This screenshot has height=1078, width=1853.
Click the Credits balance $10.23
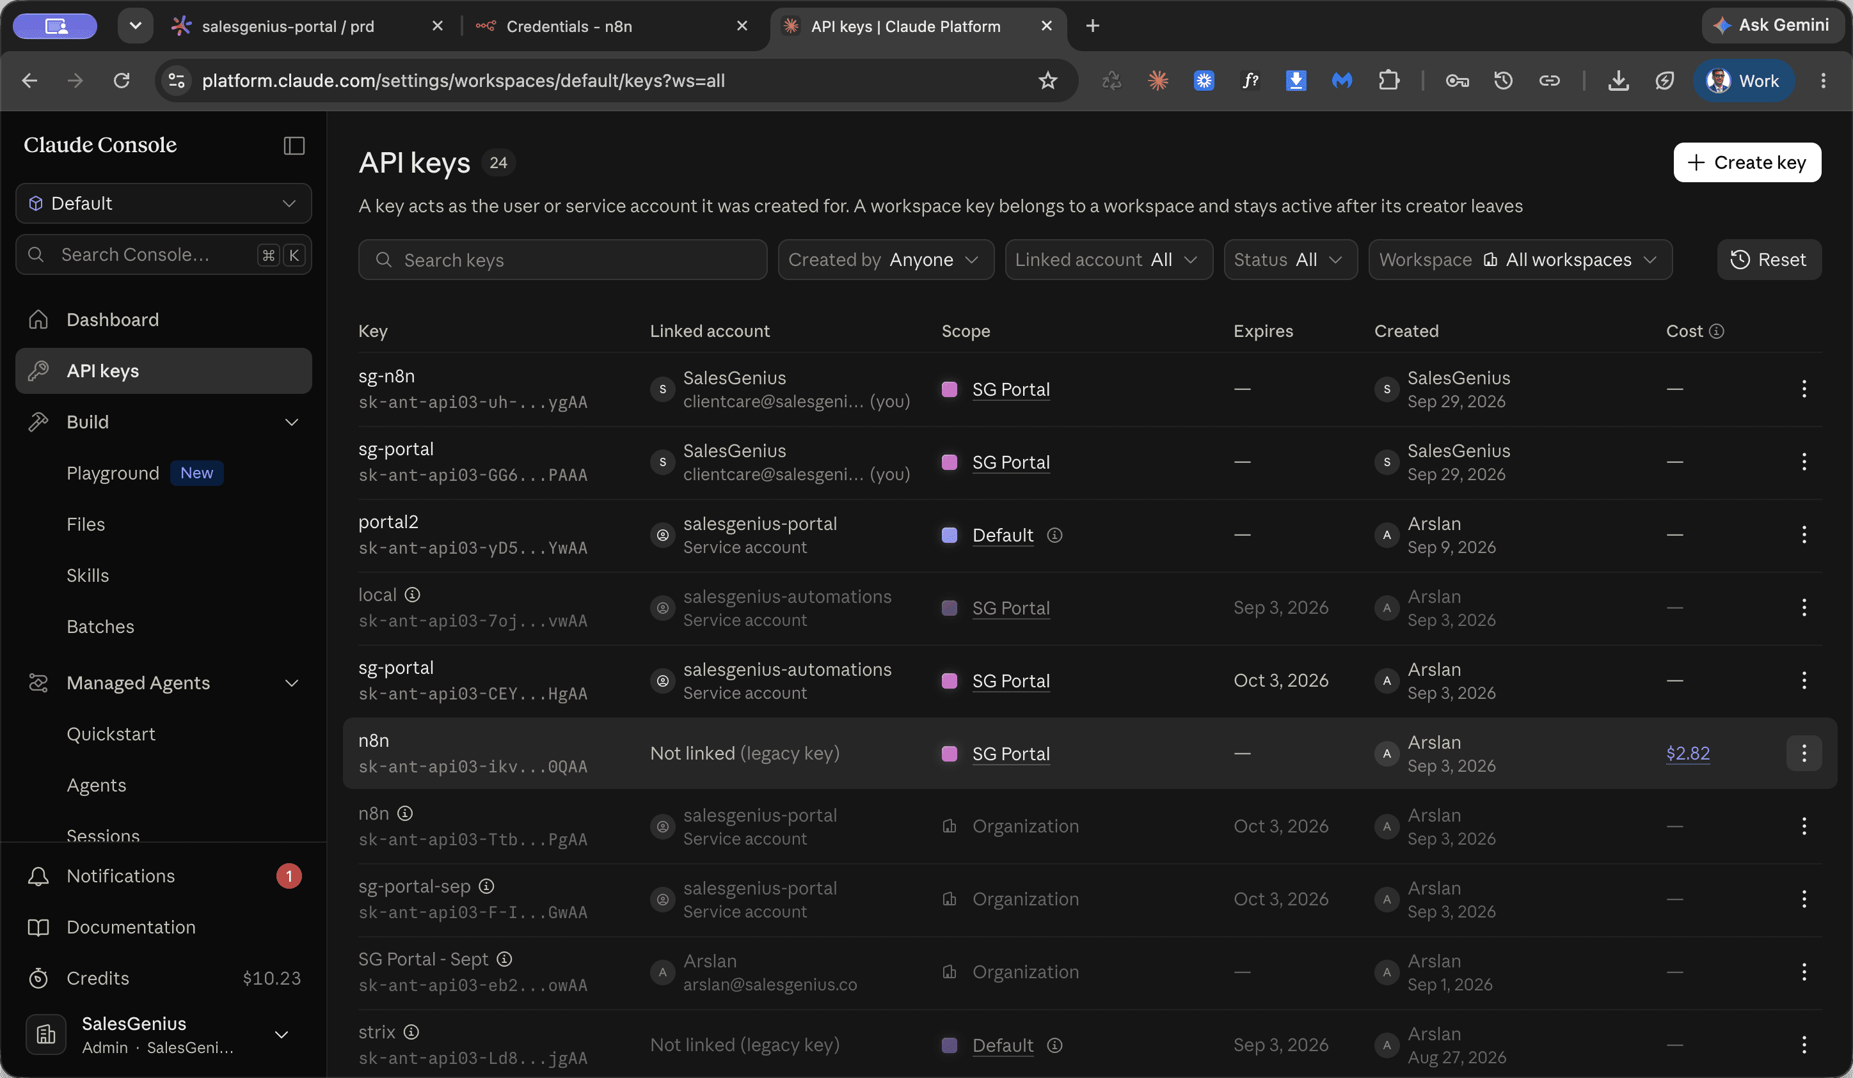coord(272,978)
